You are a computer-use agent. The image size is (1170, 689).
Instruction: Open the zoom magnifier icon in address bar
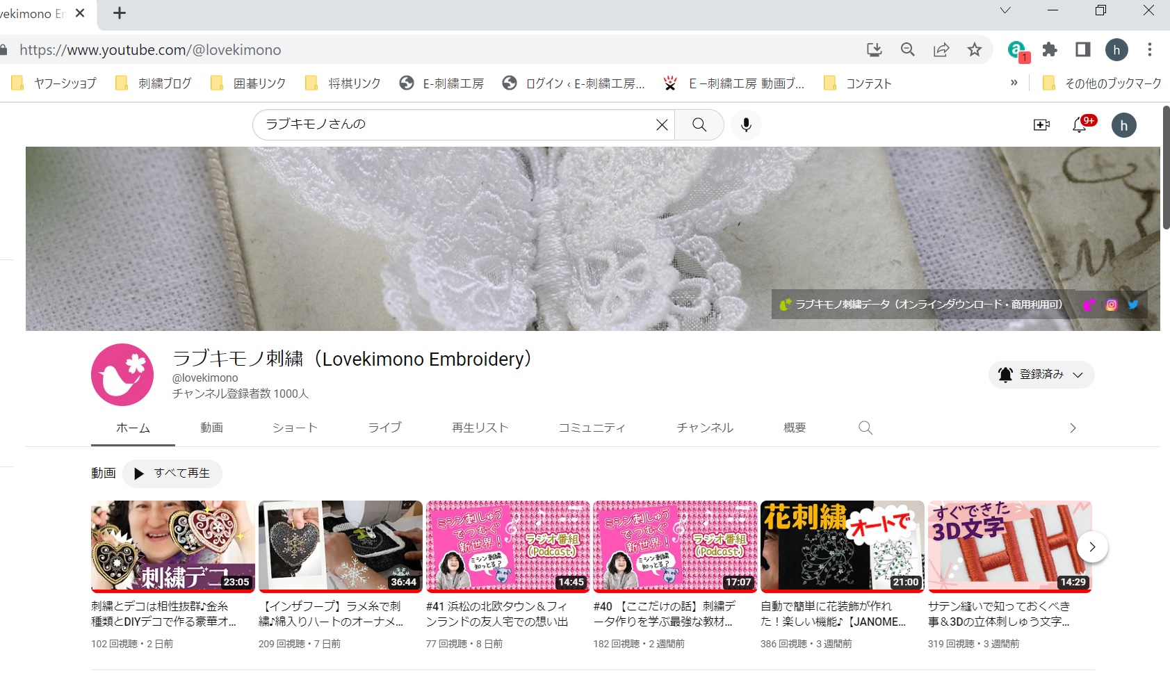point(907,49)
